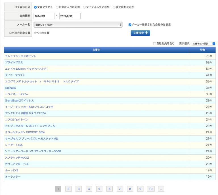
Task: Click the start date field 2024/8/1
Action: pyautogui.click(x=44, y=16)
